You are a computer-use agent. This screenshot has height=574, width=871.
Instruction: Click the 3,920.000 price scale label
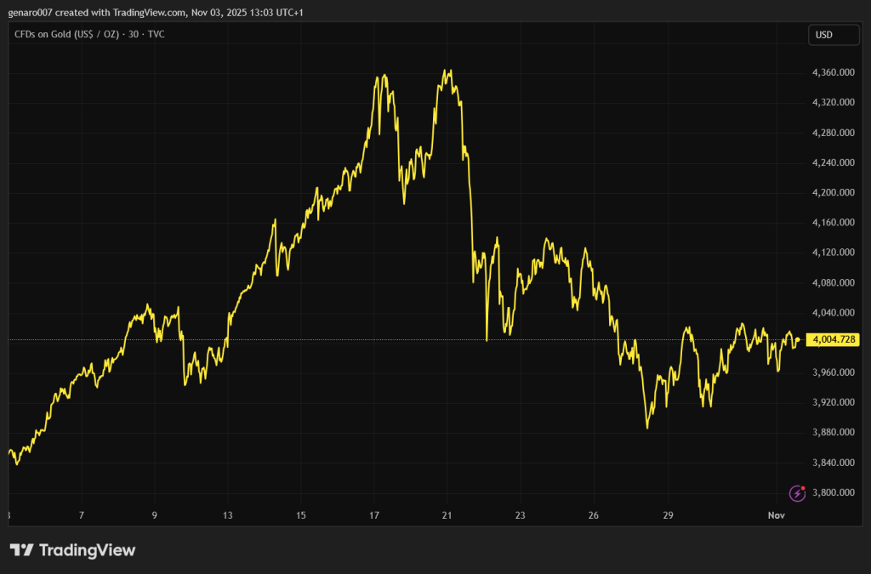(x=834, y=402)
